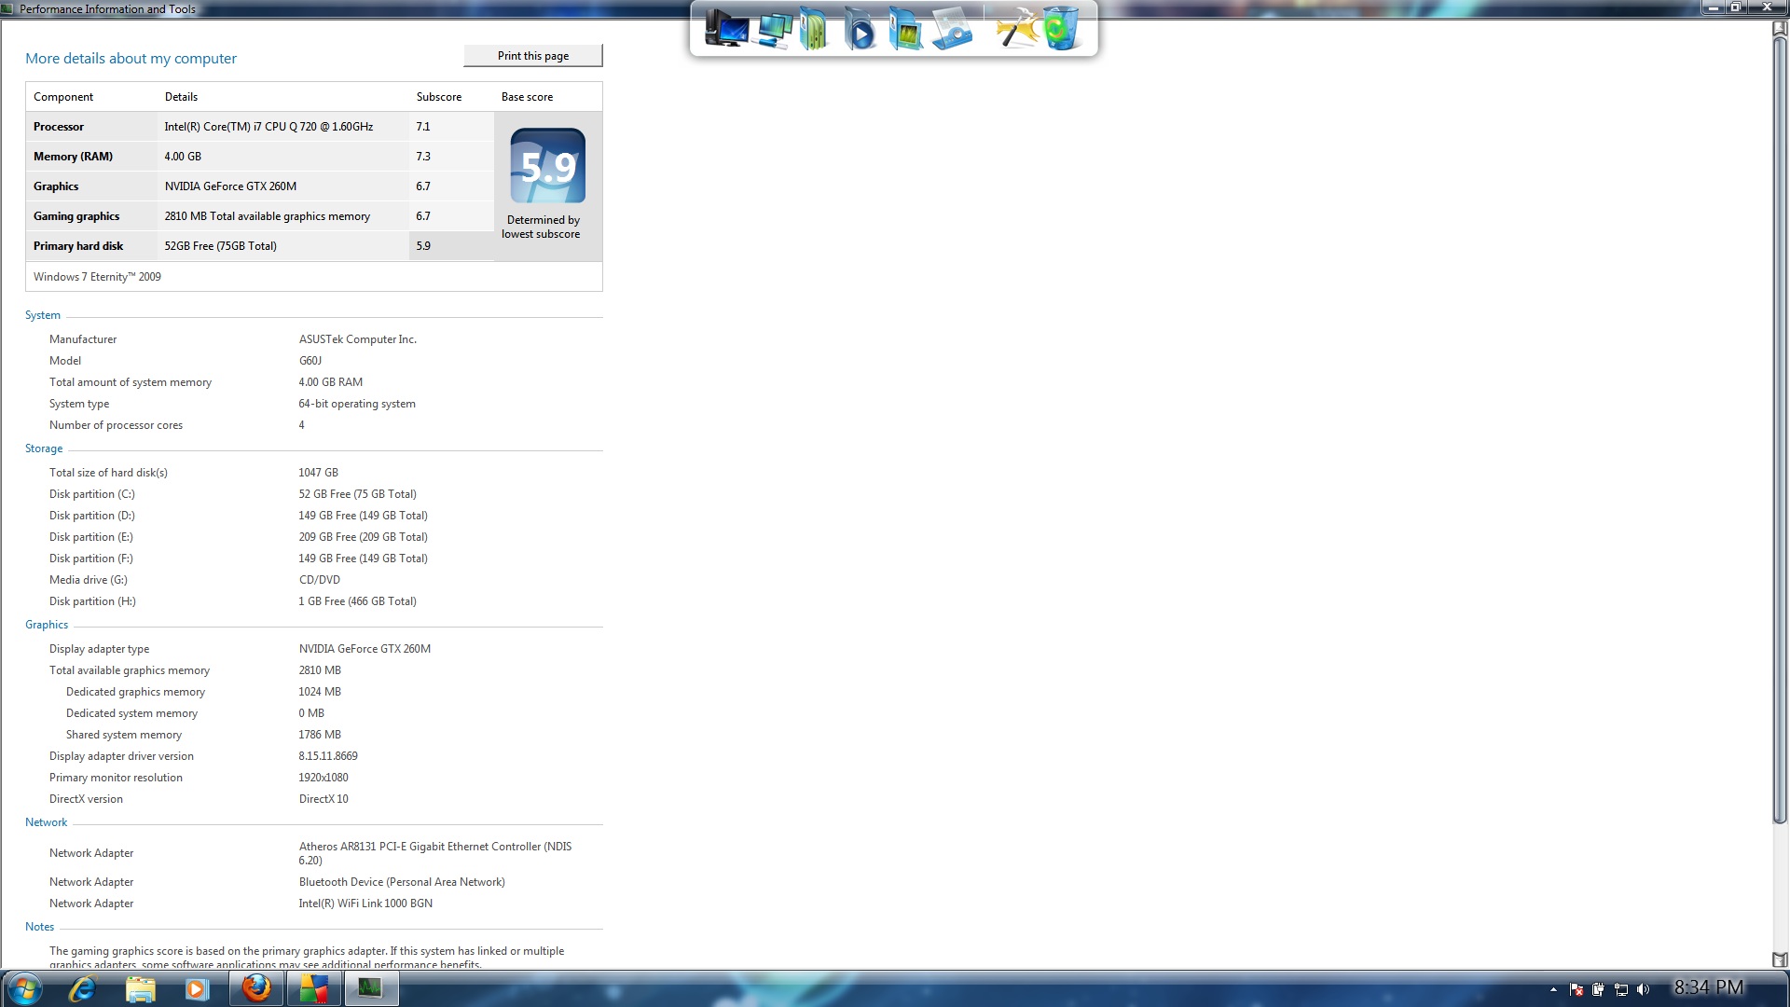Launch Windows Media Player from the taskbar
Screen dimensions: 1790x1007
pyautogui.click(x=197, y=988)
